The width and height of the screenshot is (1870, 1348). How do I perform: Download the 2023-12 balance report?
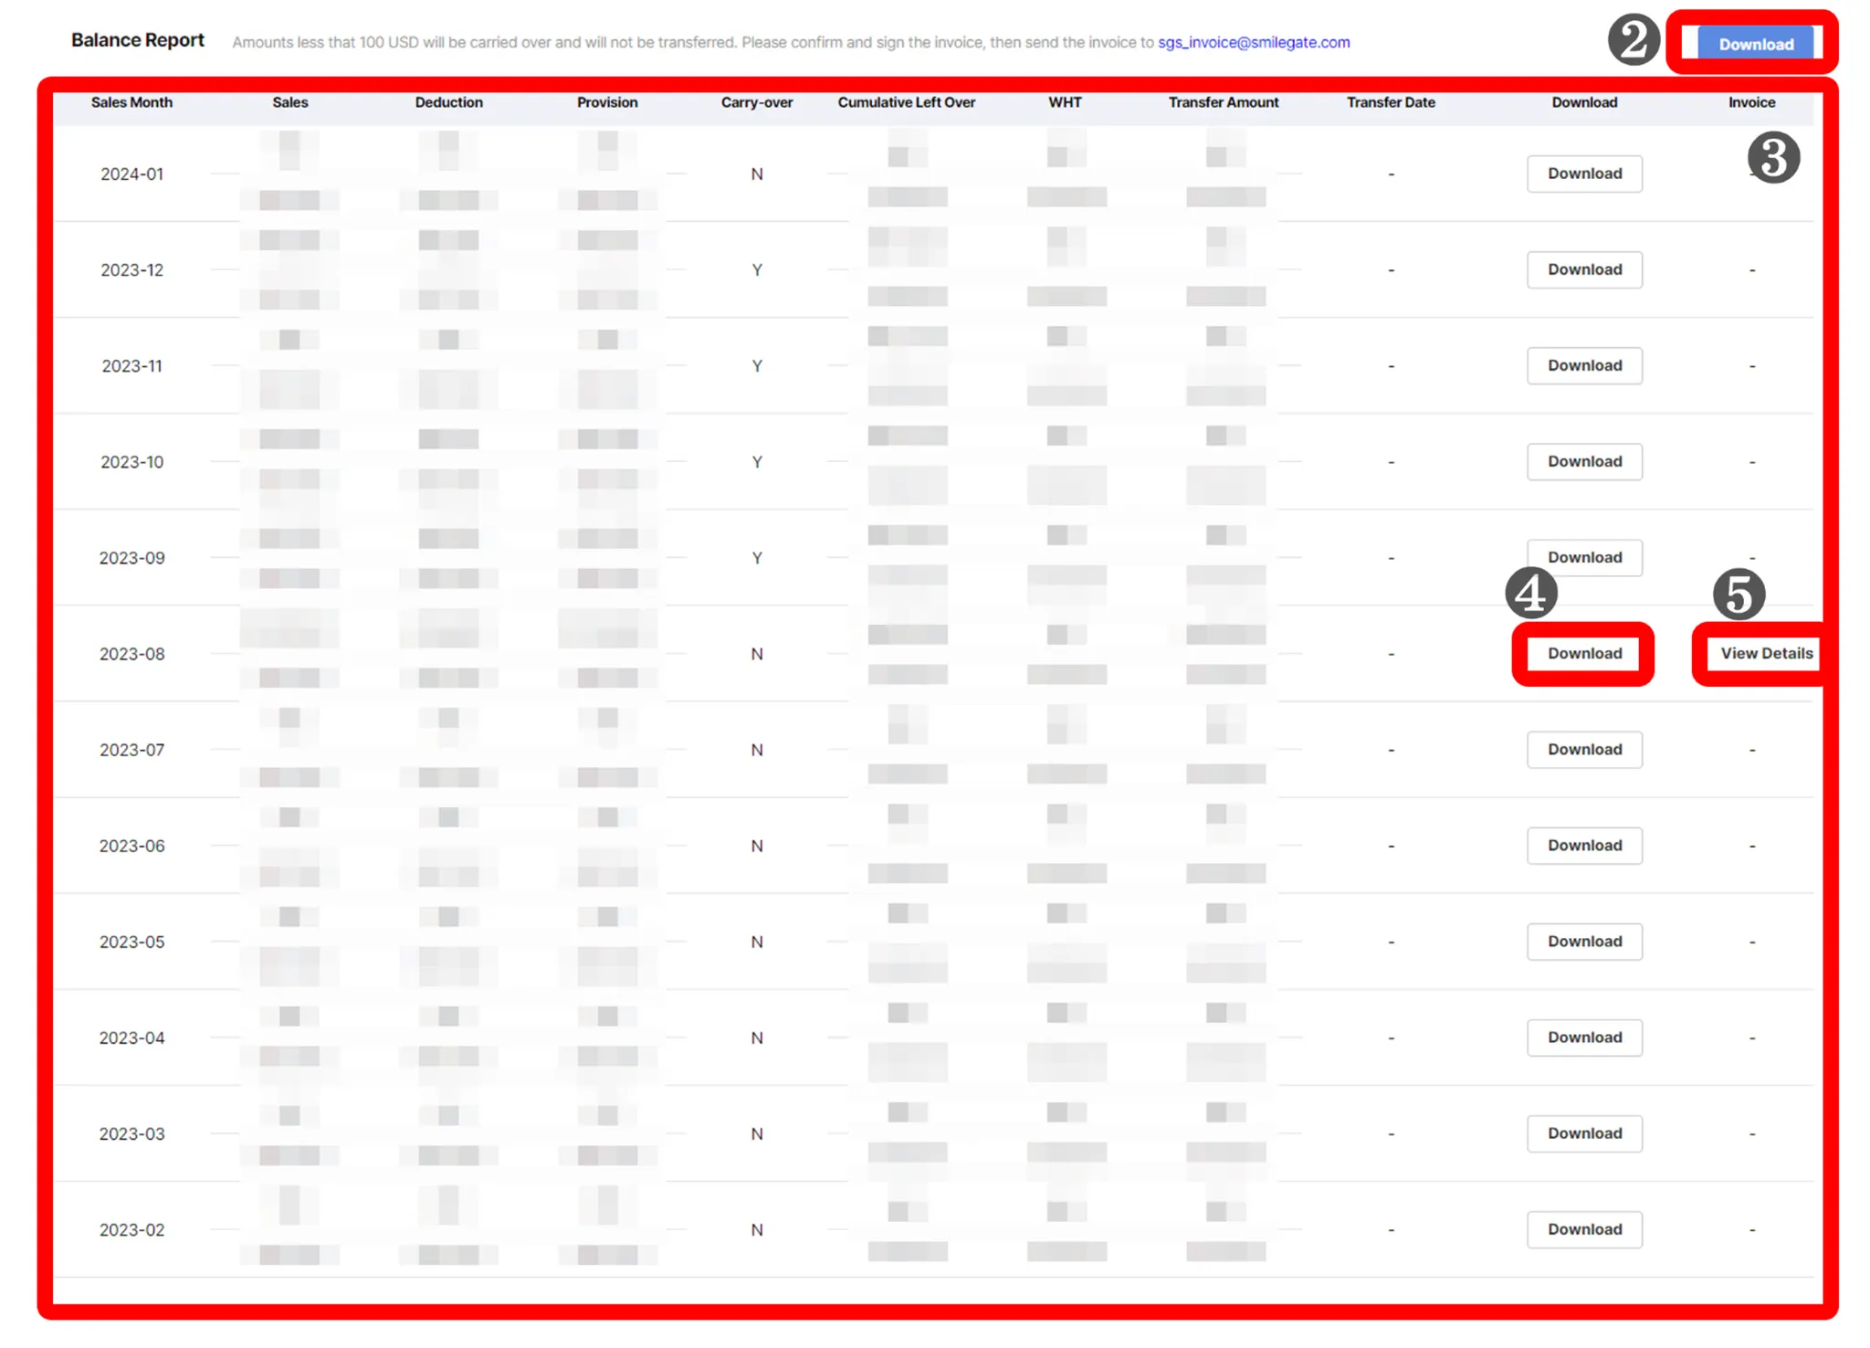click(1584, 269)
